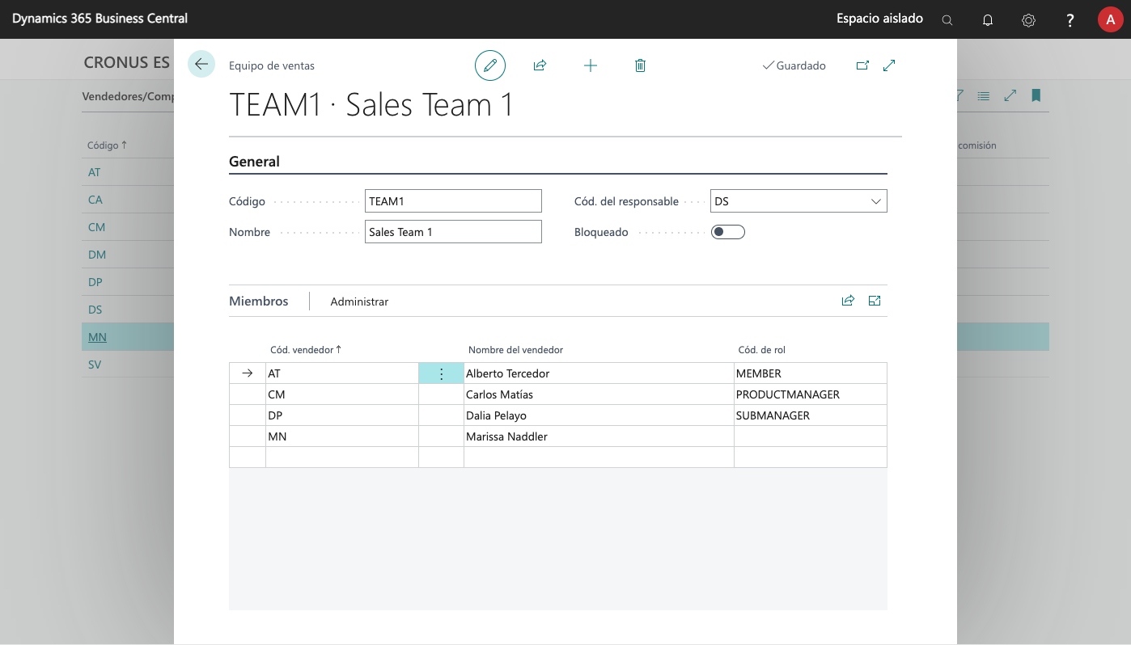This screenshot has height=645, width=1131.
Task: Select the AT vendor code cell
Action: [x=341, y=373]
